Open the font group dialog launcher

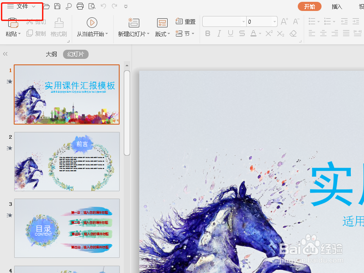[300, 42]
